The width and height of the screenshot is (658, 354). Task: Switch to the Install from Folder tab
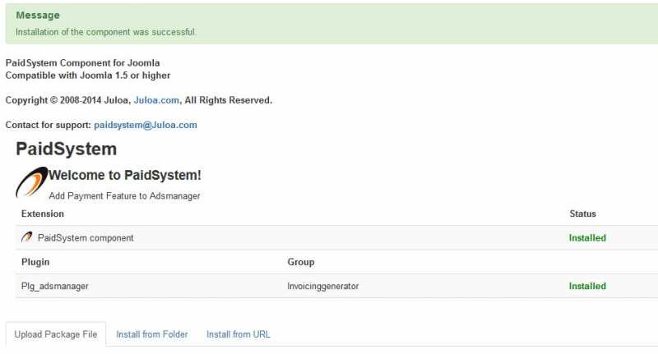coord(152,334)
